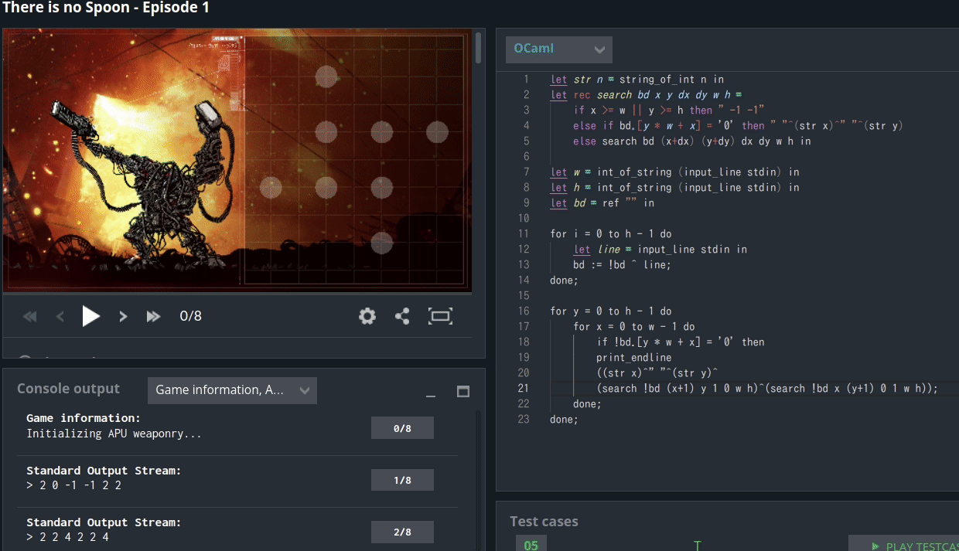
Task: Share the replay
Action: pyautogui.click(x=402, y=316)
